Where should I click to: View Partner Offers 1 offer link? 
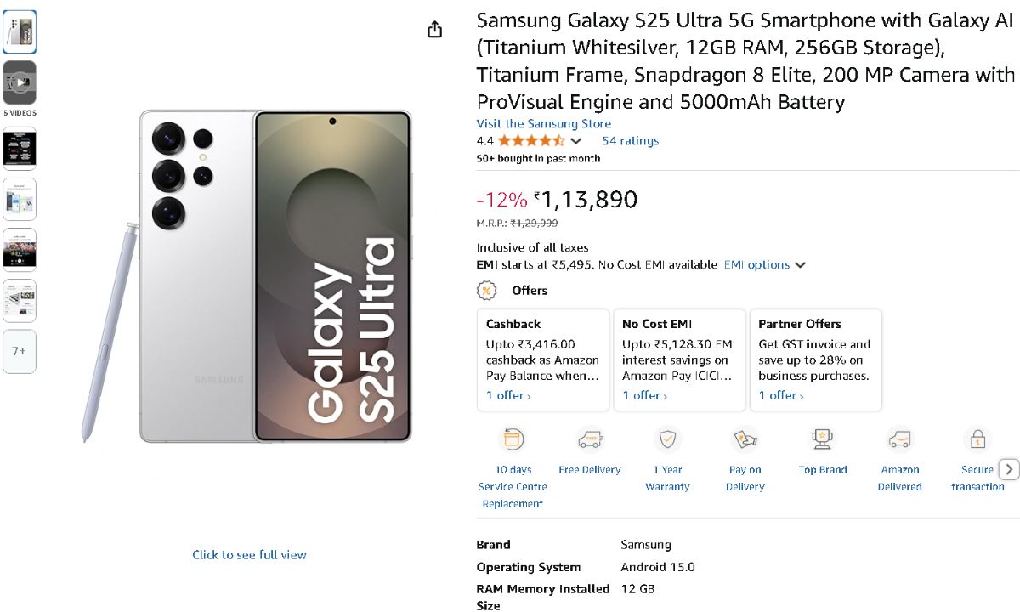pos(780,396)
